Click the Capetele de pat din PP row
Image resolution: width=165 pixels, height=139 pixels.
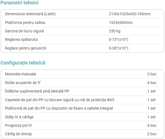(x=82, y=100)
